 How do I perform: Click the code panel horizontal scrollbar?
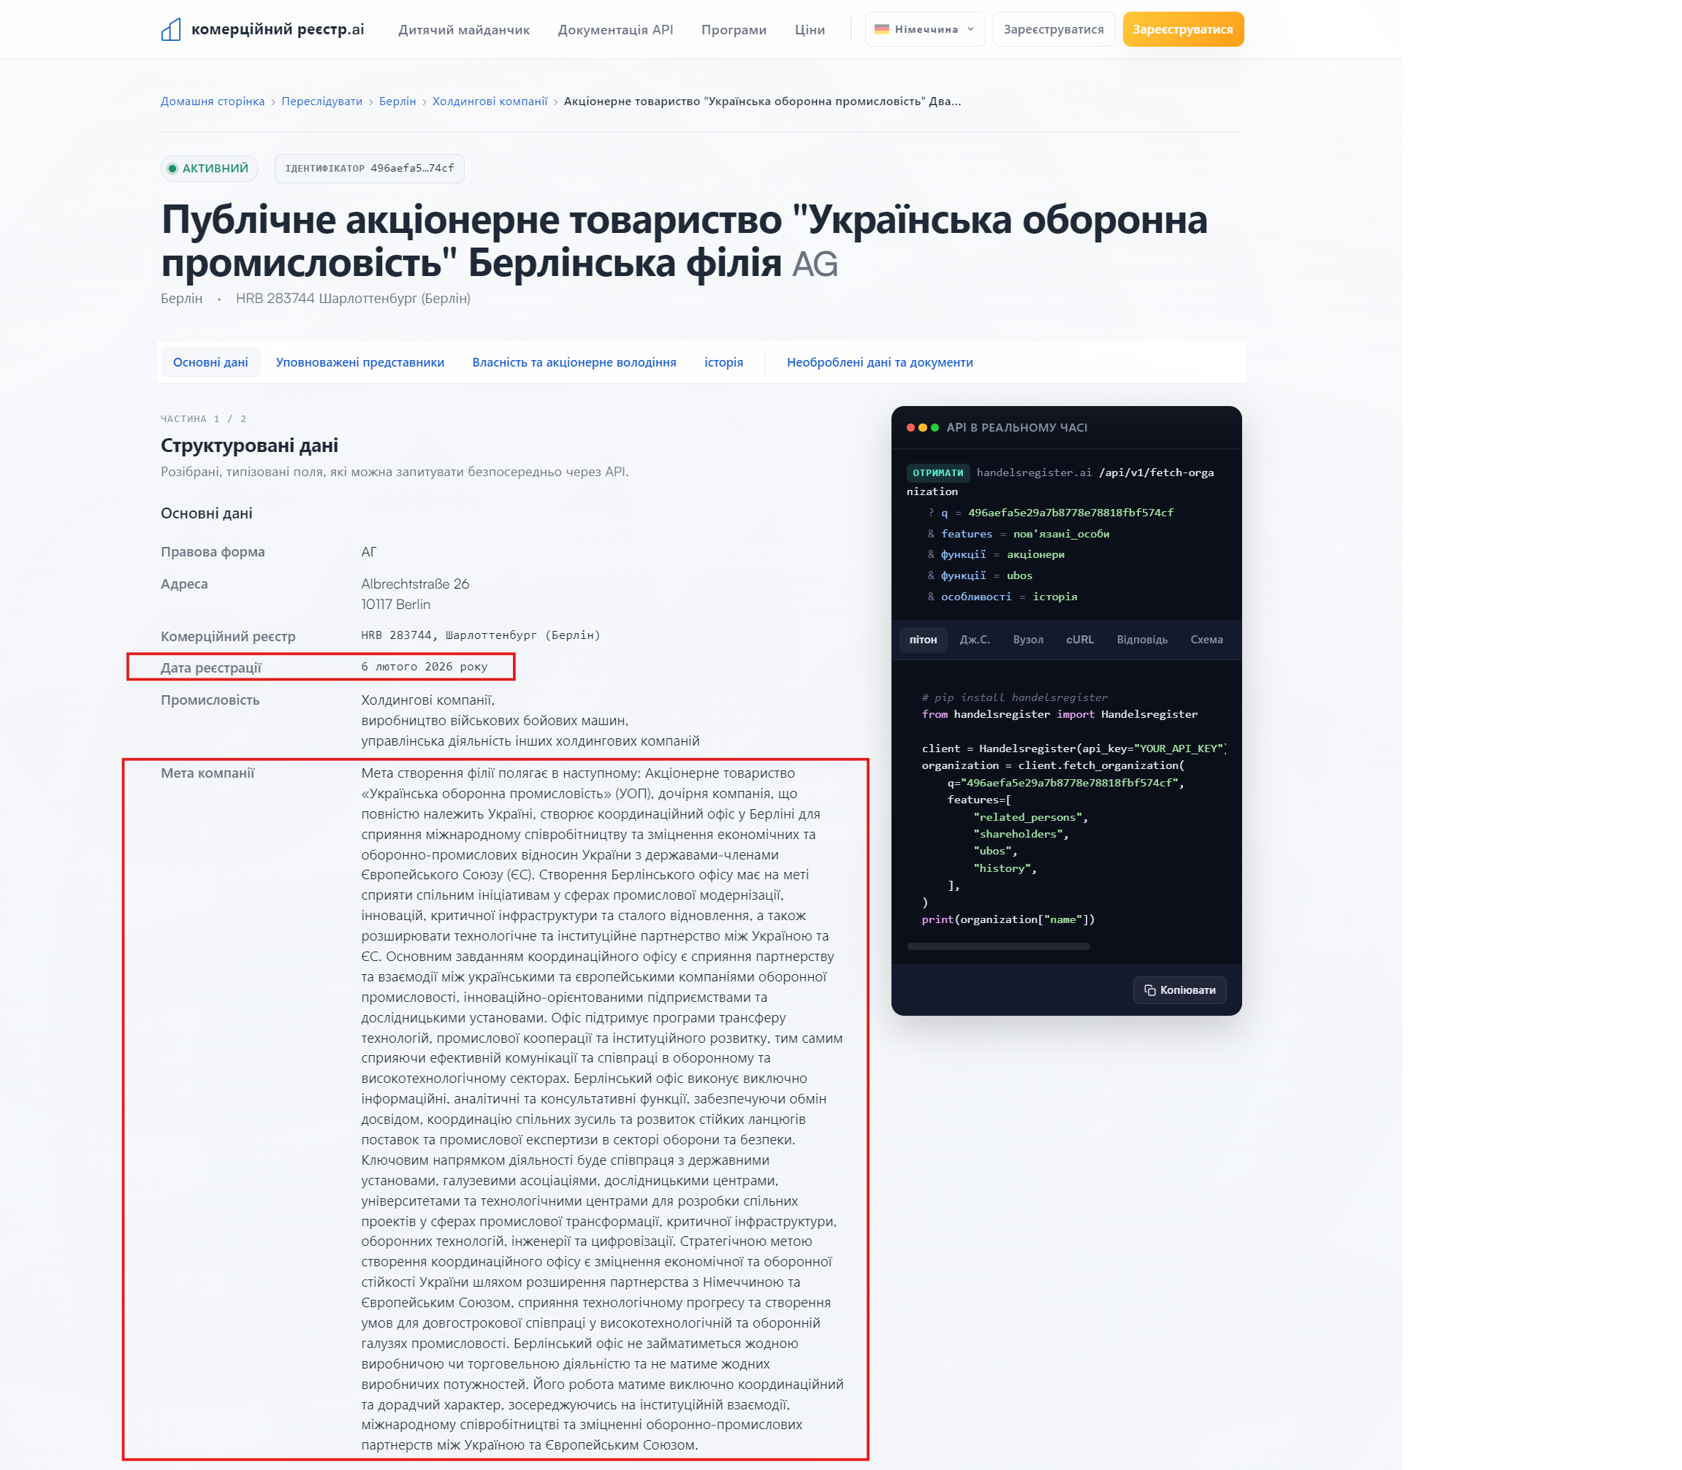coord(998,946)
